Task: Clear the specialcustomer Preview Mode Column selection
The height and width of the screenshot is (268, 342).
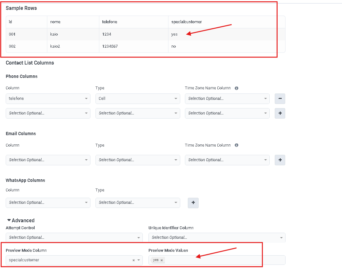Action: pos(134,260)
